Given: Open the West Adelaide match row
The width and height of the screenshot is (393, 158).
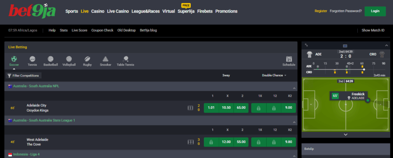Looking at the screenshot, I should 151,142.
